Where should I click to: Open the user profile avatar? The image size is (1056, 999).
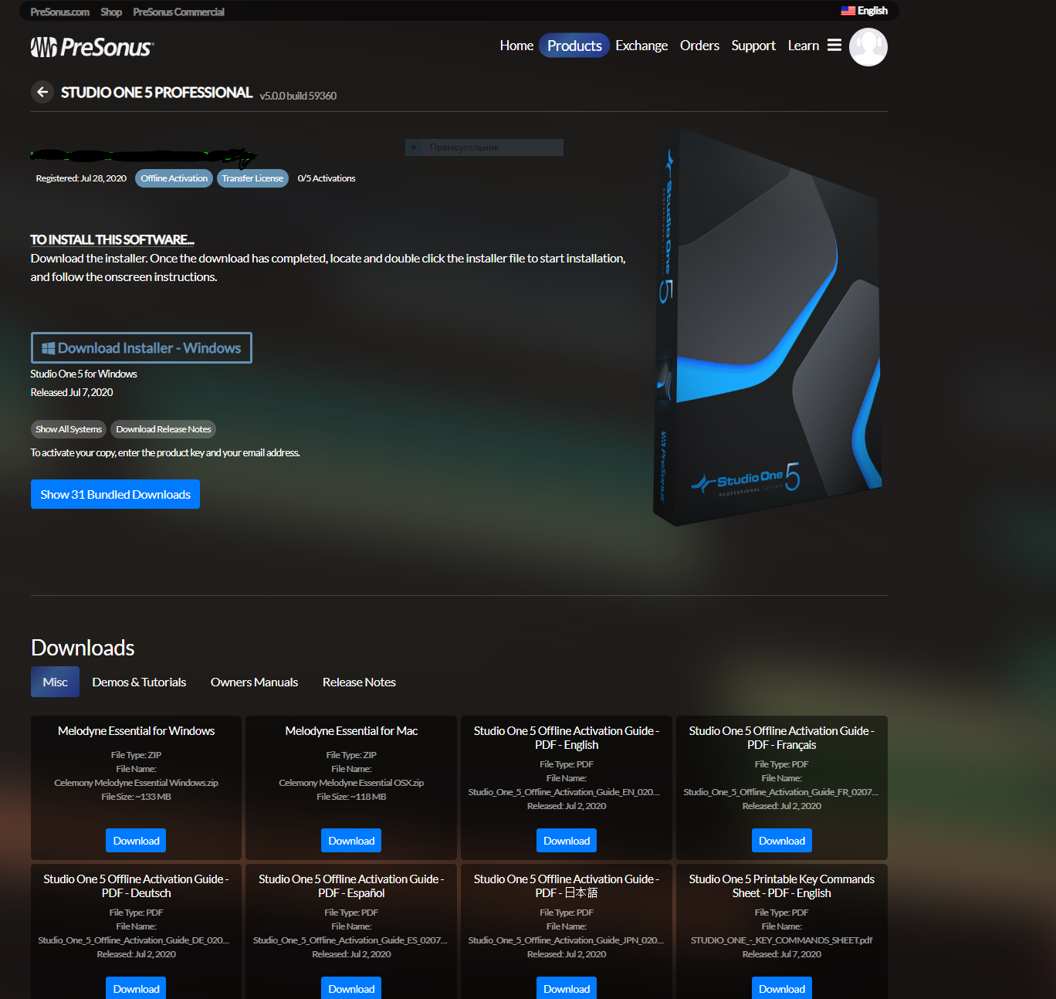tap(868, 47)
